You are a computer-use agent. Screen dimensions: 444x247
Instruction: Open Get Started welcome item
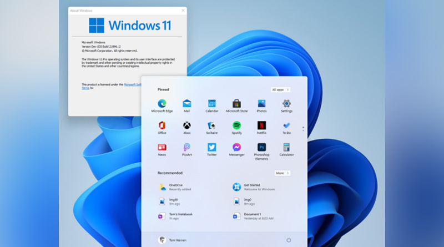[254, 187]
